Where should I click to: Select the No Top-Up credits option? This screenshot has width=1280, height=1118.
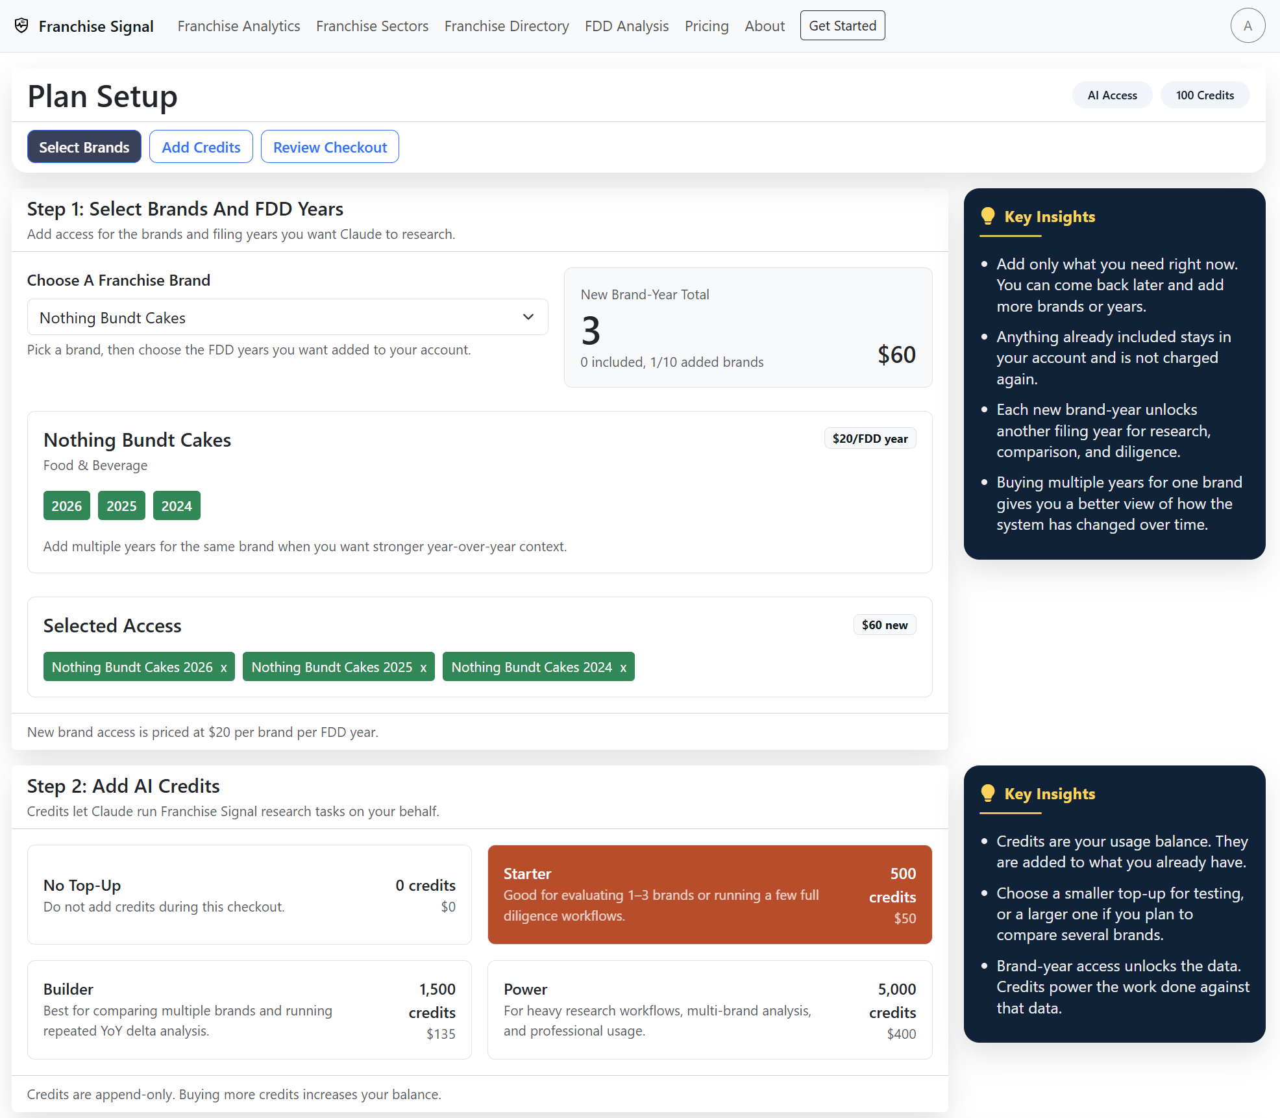[249, 895]
